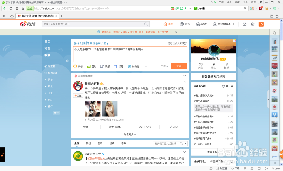Bookmark page with star icon
The width and height of the screenshot is (283, 171).
pos(23,8)
